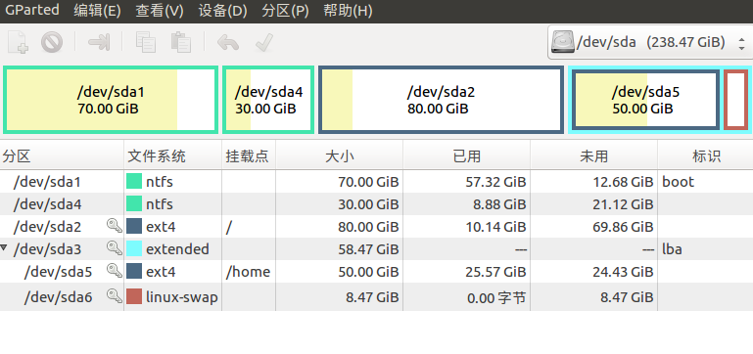Click the ntfs color swatch for /dev/sda1

pos(134,182)
